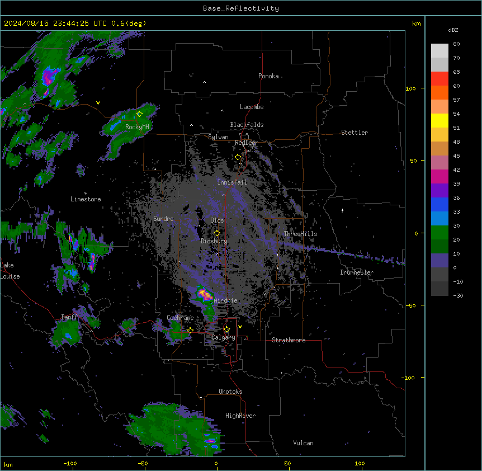The height and width of the screenshot is (471, 482).
Task: Select the Sylvan label
Action: point(218,137)
